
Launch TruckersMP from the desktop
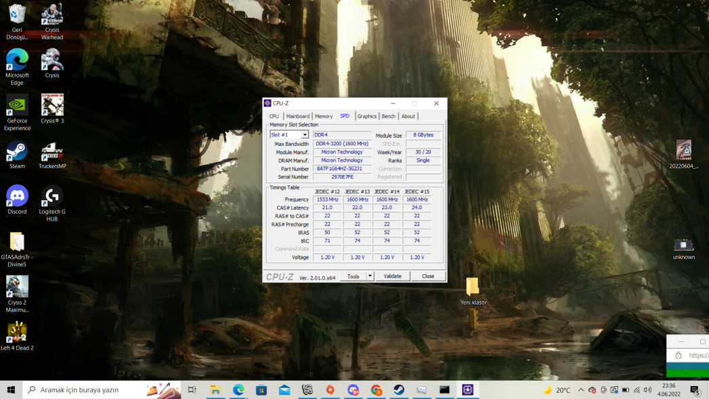click(52, 151)
